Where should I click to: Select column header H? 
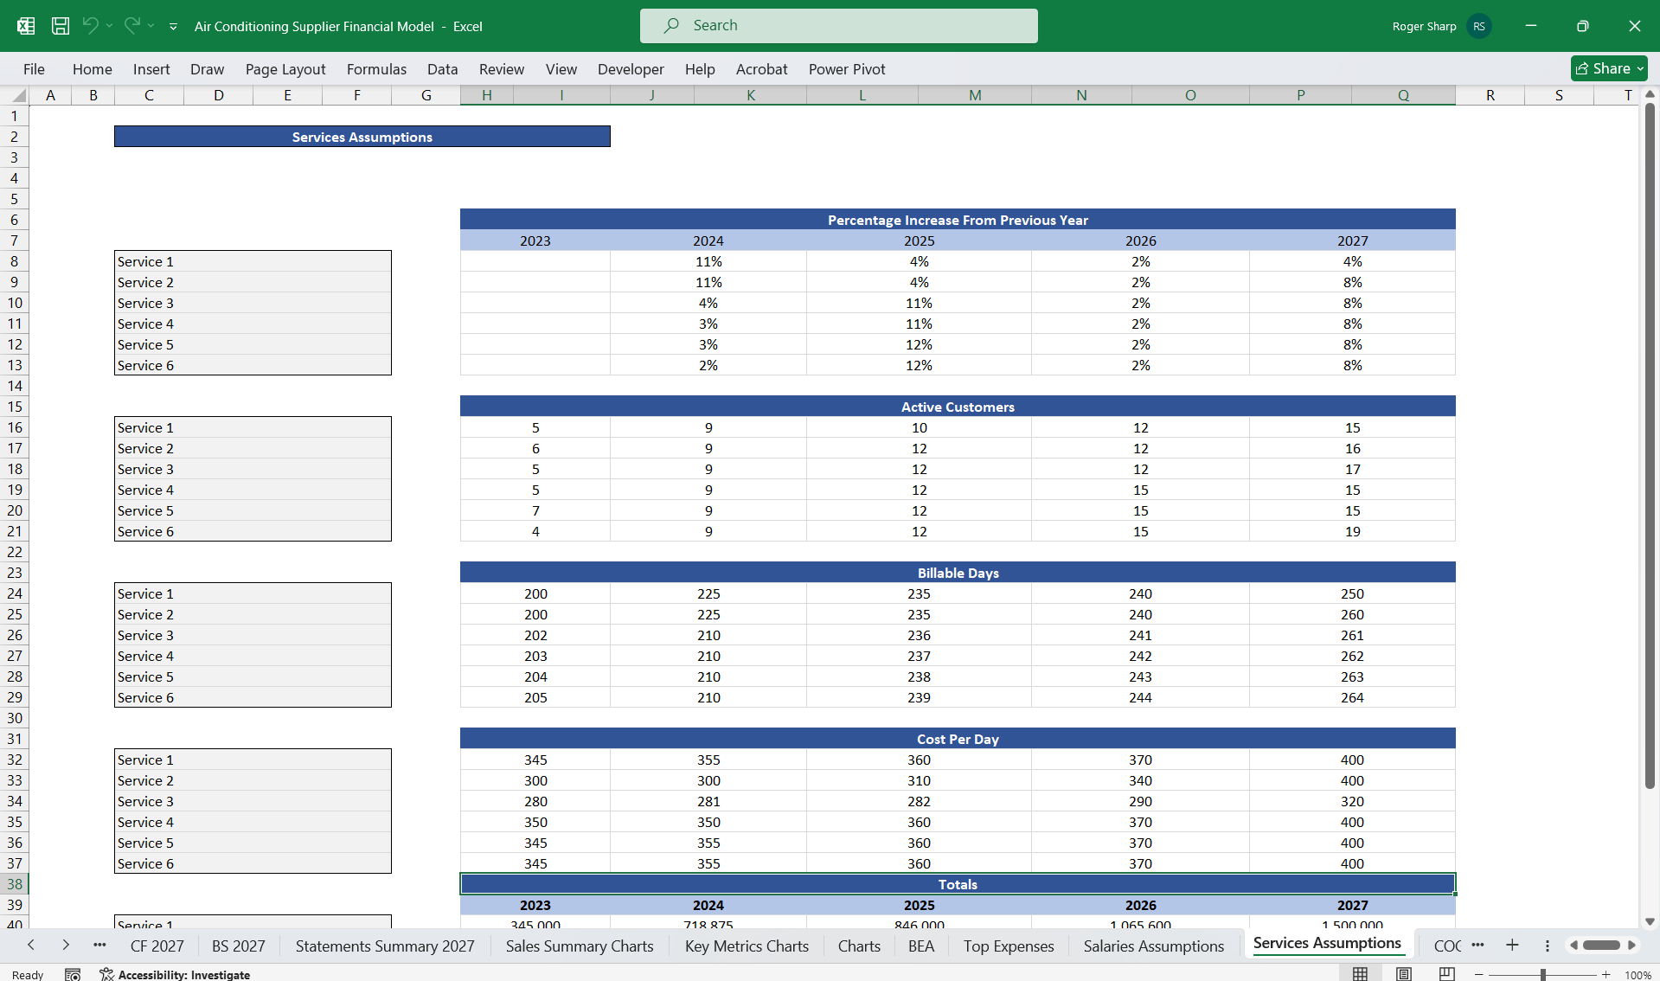point(487,95)
